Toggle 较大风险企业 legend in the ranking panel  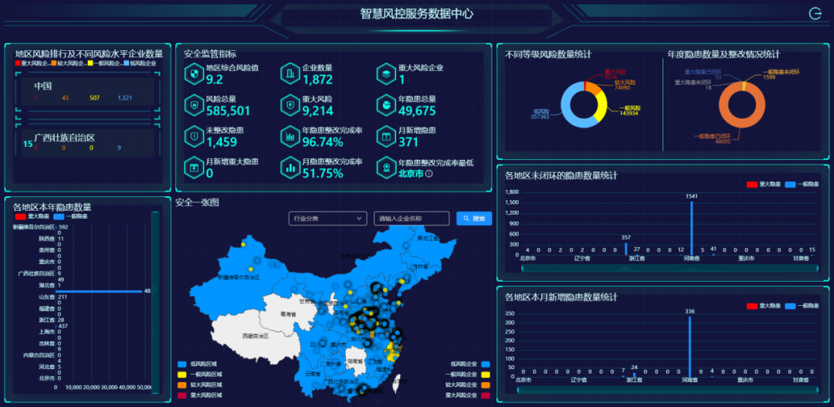[69, 63]
